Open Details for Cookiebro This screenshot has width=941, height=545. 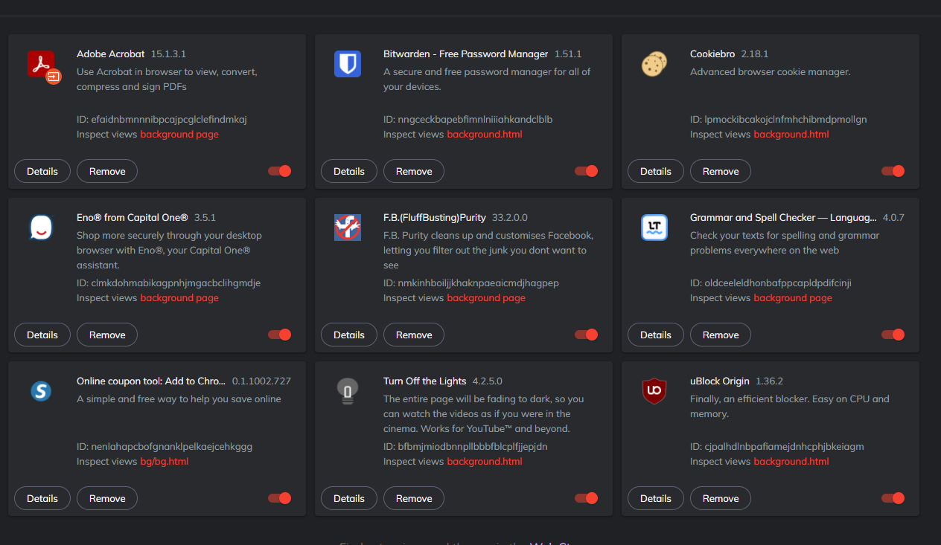coord(656,171)
